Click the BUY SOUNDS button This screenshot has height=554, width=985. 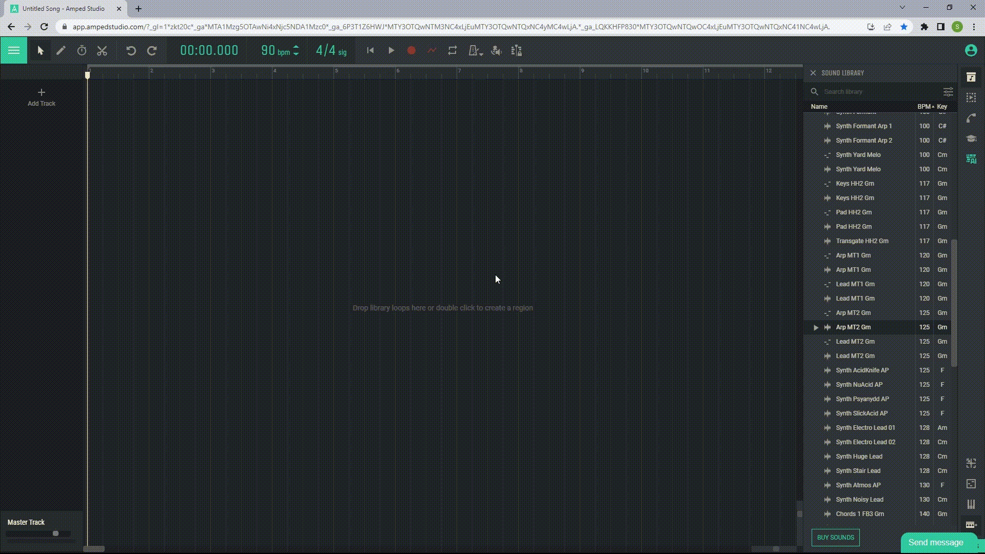(835, 538)
